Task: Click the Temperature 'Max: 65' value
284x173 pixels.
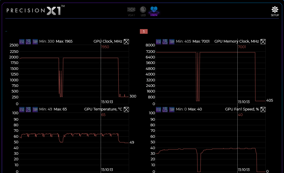Action: click(x=60, y=109)
